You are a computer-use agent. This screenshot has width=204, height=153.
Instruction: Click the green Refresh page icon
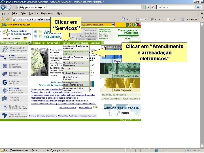147,7
